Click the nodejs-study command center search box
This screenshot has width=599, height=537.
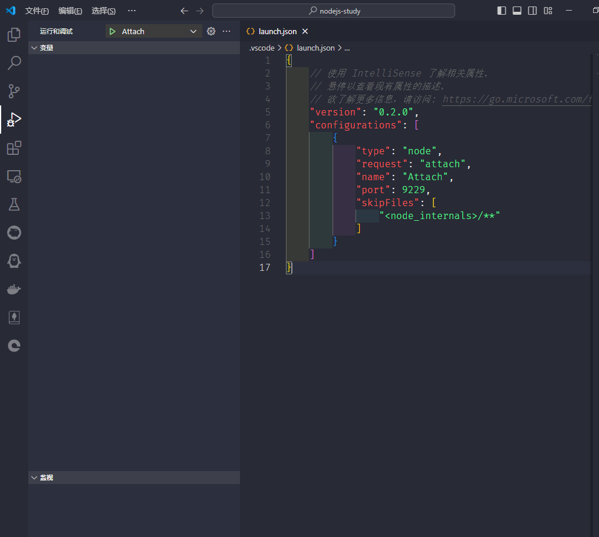[334, 11]
